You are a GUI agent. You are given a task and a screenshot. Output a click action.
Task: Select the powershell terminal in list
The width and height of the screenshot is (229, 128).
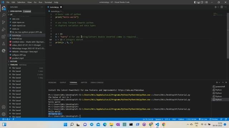click(x=220, y=87)
